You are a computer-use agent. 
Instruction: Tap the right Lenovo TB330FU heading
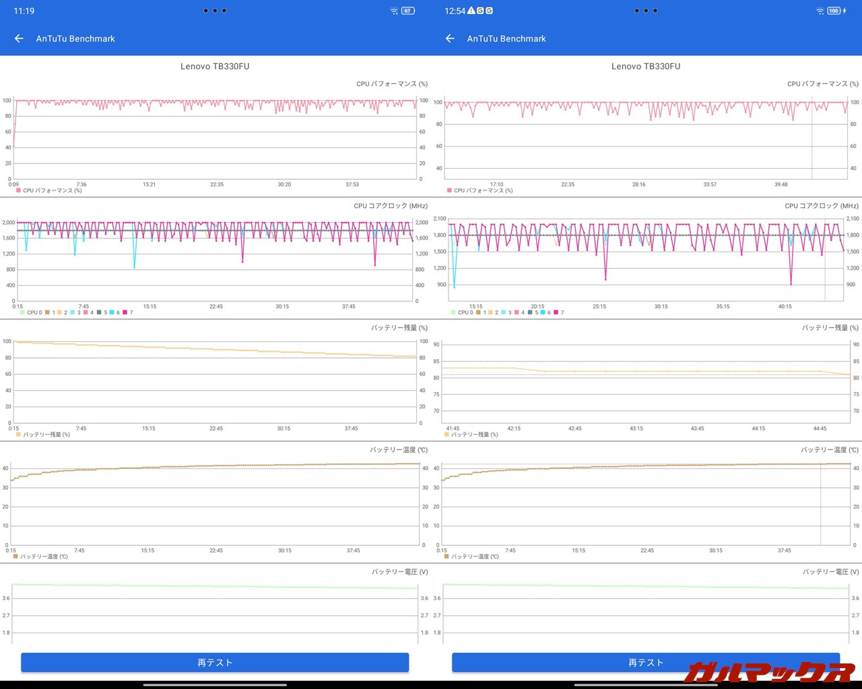click(x=646, y=66)
